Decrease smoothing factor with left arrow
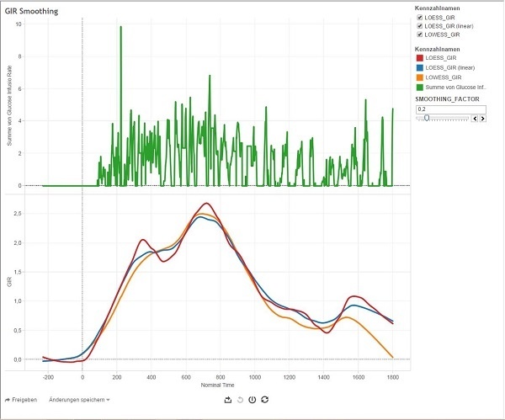505x420 pixels. 474,119
